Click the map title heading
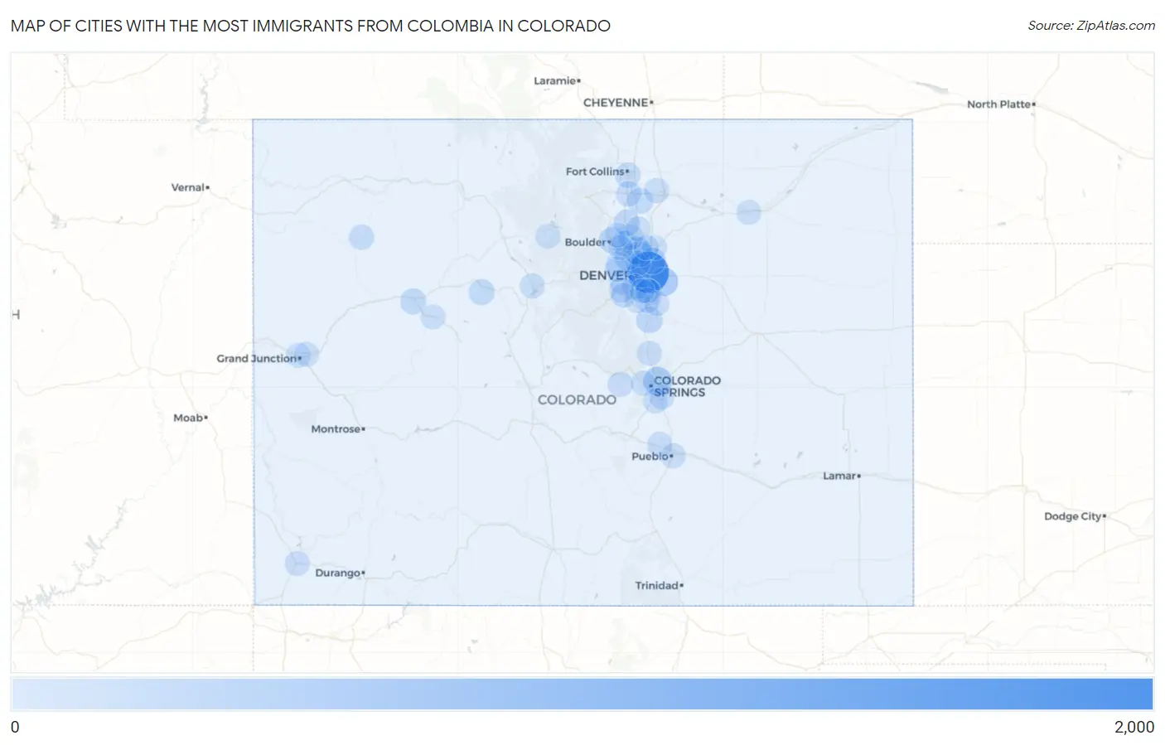This screenshot has height=745, width=1165. click(311, 26)
